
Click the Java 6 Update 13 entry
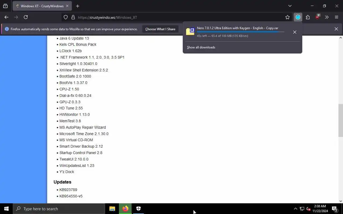coord(74,38)
